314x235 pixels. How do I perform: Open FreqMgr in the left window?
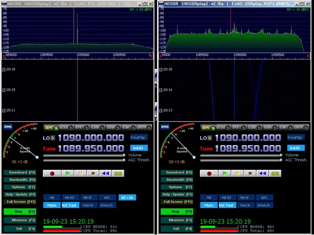click(x=139, y=137)
